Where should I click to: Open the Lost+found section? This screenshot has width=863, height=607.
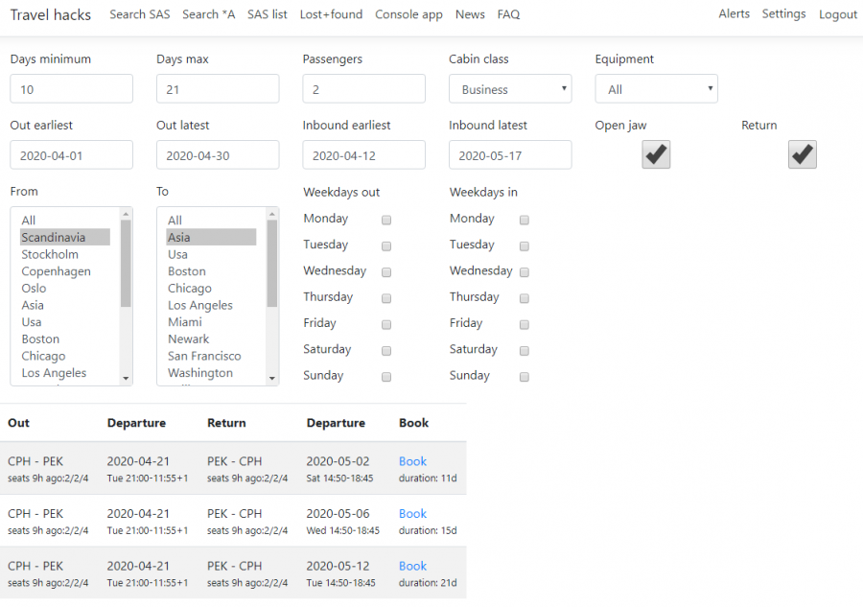331,14
